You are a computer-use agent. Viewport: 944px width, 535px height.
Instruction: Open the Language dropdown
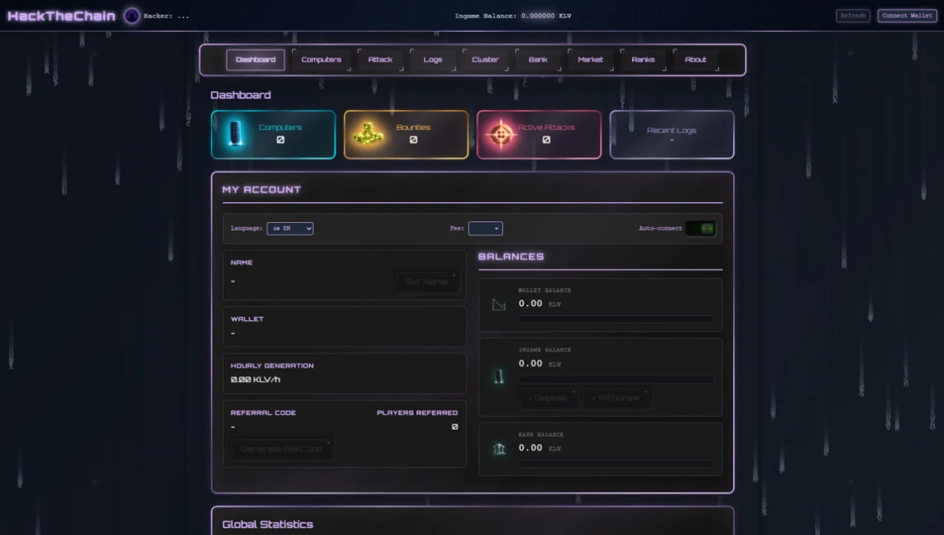[290, 228]
